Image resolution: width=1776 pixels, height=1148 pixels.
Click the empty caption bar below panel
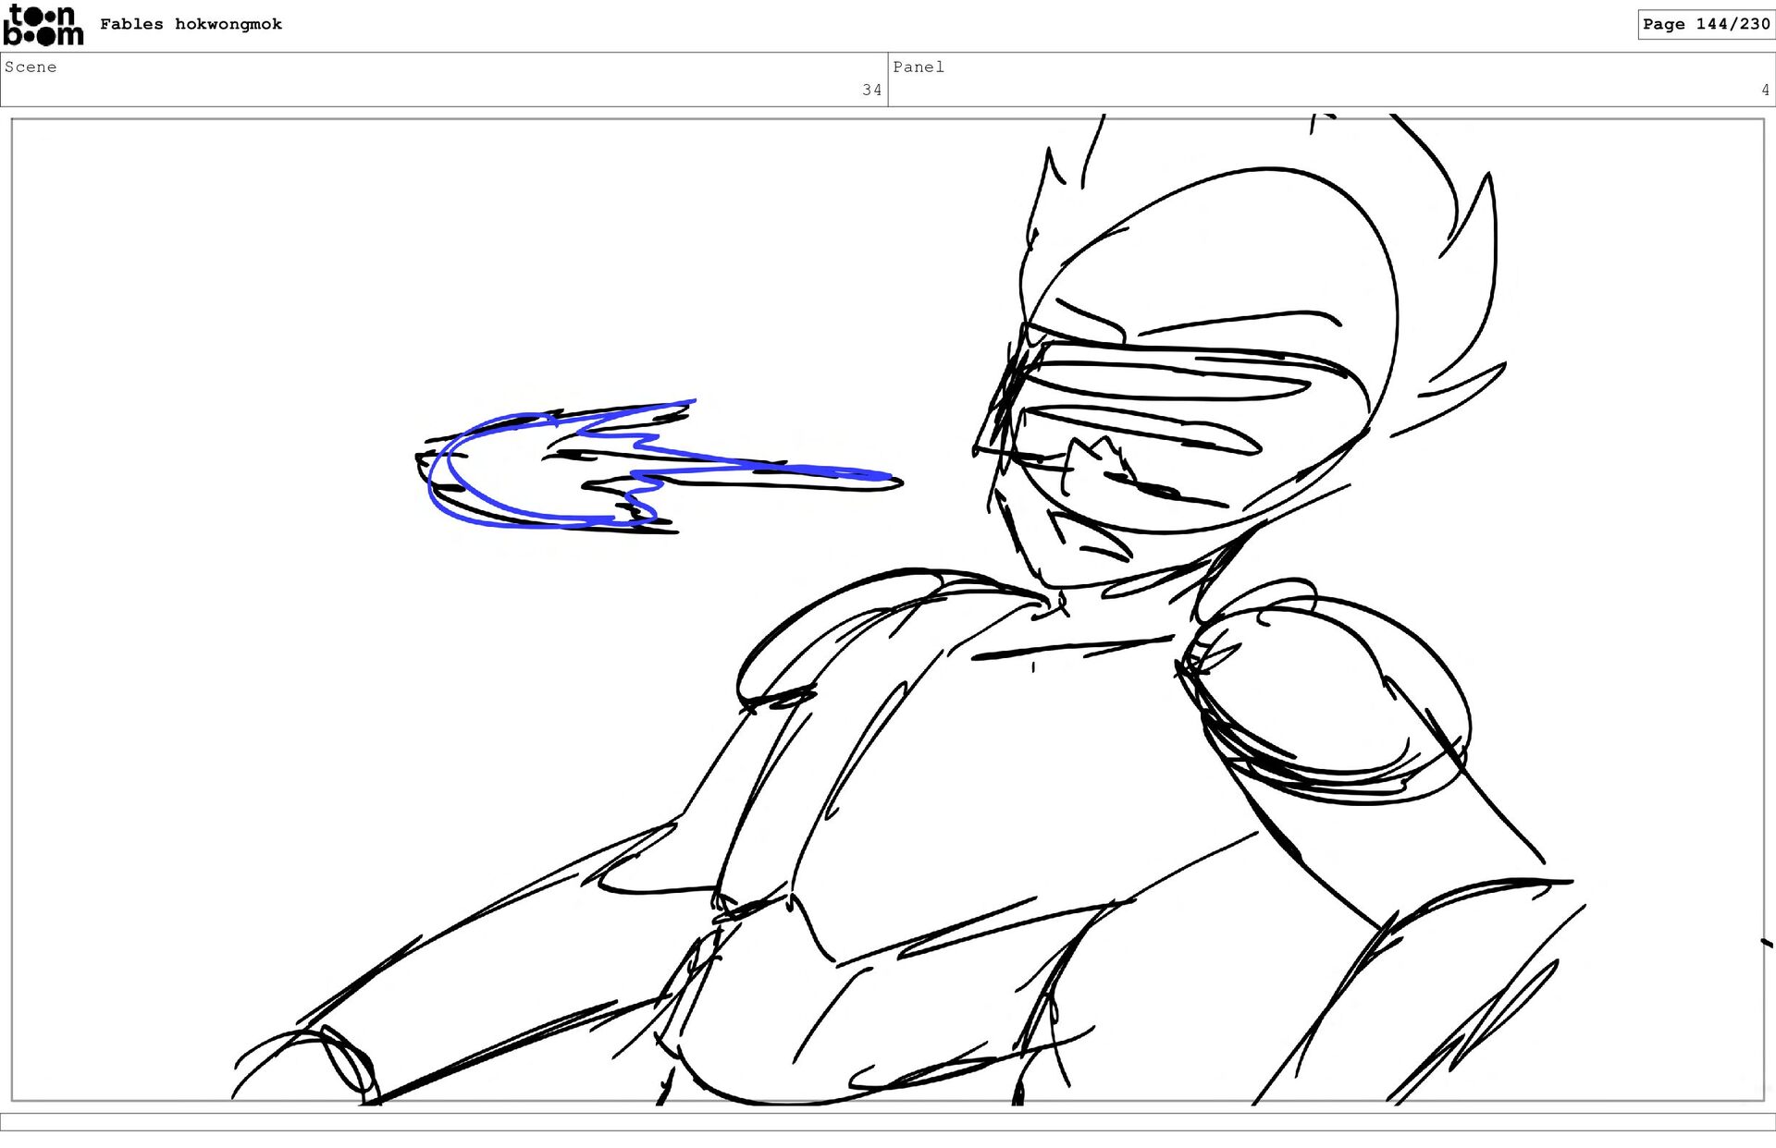888,1121
